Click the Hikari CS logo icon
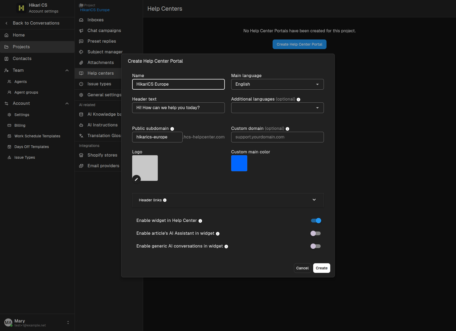Screen dimensions: 456x331 coord(21,8)
